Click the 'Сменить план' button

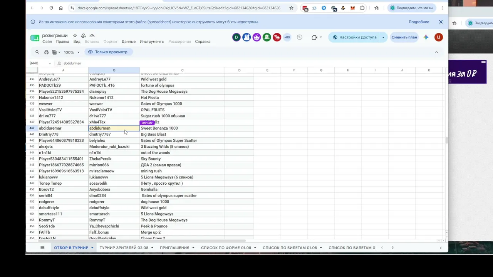[x=404, y=37]
